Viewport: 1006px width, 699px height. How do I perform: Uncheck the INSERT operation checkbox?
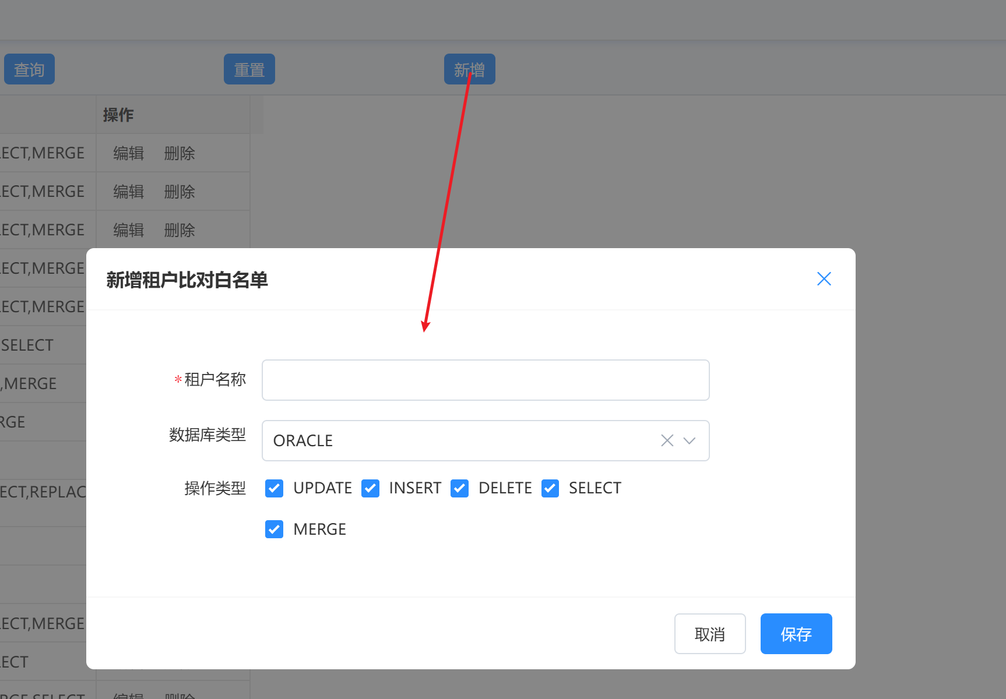pyautogui.click(x=370, y=488)
